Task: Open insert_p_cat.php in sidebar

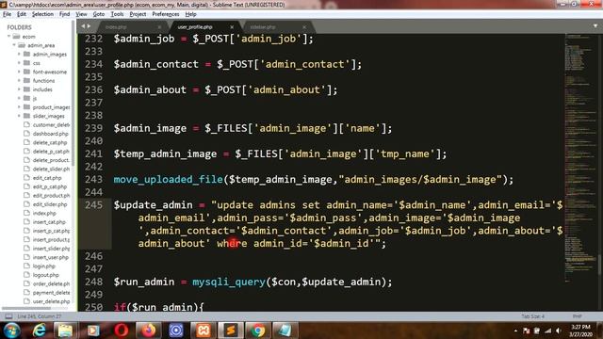Action: (51, 231)
